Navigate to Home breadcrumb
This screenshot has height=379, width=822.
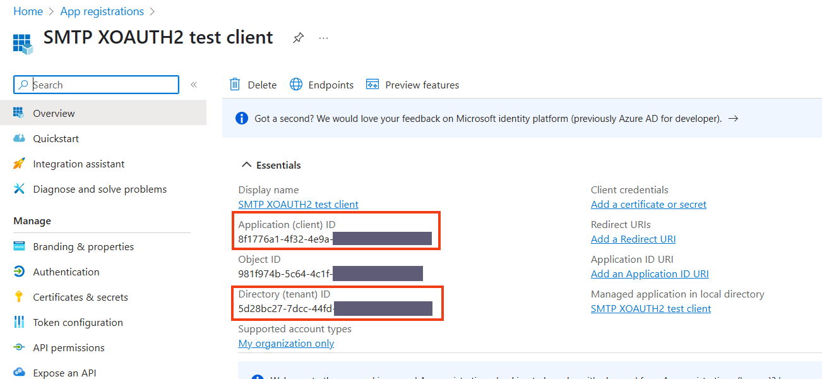pos(28,11)
